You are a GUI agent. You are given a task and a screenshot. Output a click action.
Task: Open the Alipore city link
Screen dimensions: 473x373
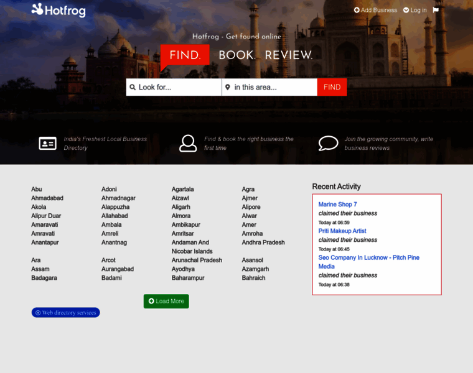[x=251, y=207]
